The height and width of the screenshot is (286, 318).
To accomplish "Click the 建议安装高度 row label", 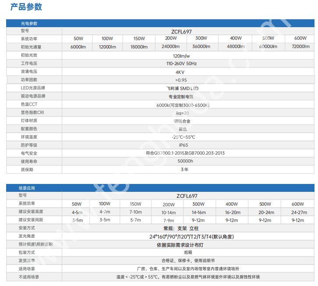I will (31, 212).
